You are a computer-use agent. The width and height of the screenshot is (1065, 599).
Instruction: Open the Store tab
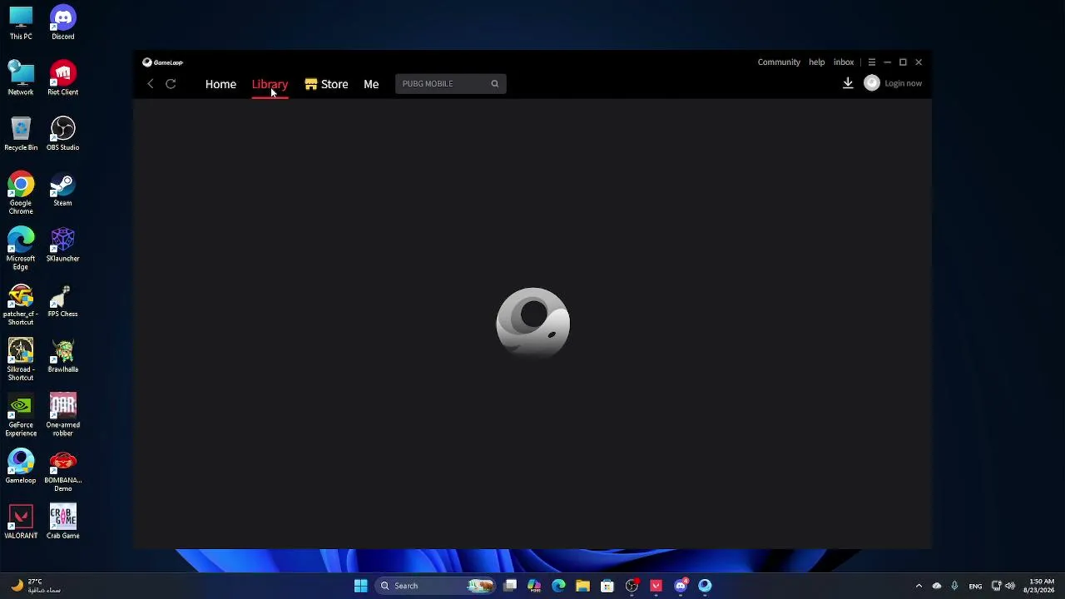[326, 84]
